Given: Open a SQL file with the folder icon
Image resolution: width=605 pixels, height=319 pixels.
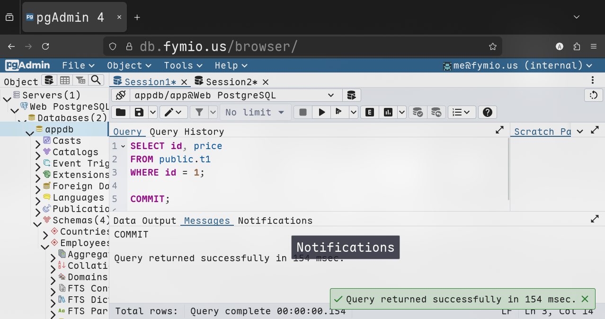Looking at the screenshot, I should coord(121,112).
